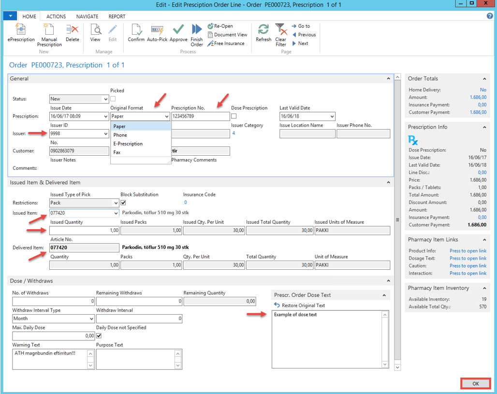Image resolution: width=497 pixels, height=394 pixels.
Task: Enable the Dose Prescription checkbox
Action: [234, 117]
